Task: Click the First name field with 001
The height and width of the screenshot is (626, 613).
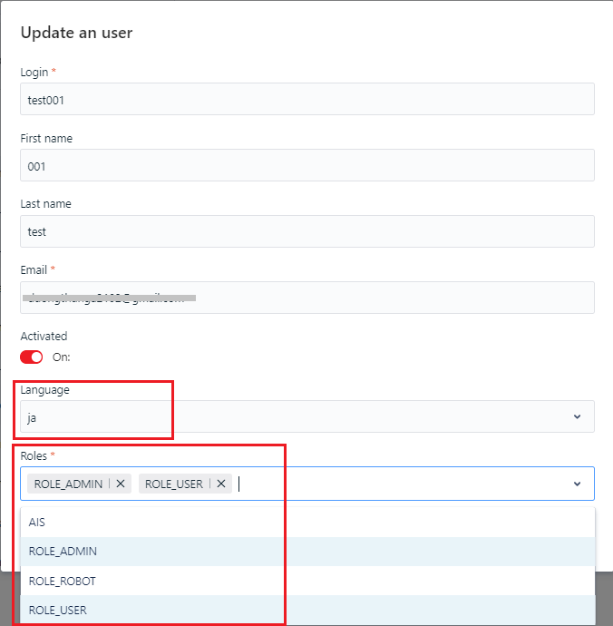Action: 307,165
